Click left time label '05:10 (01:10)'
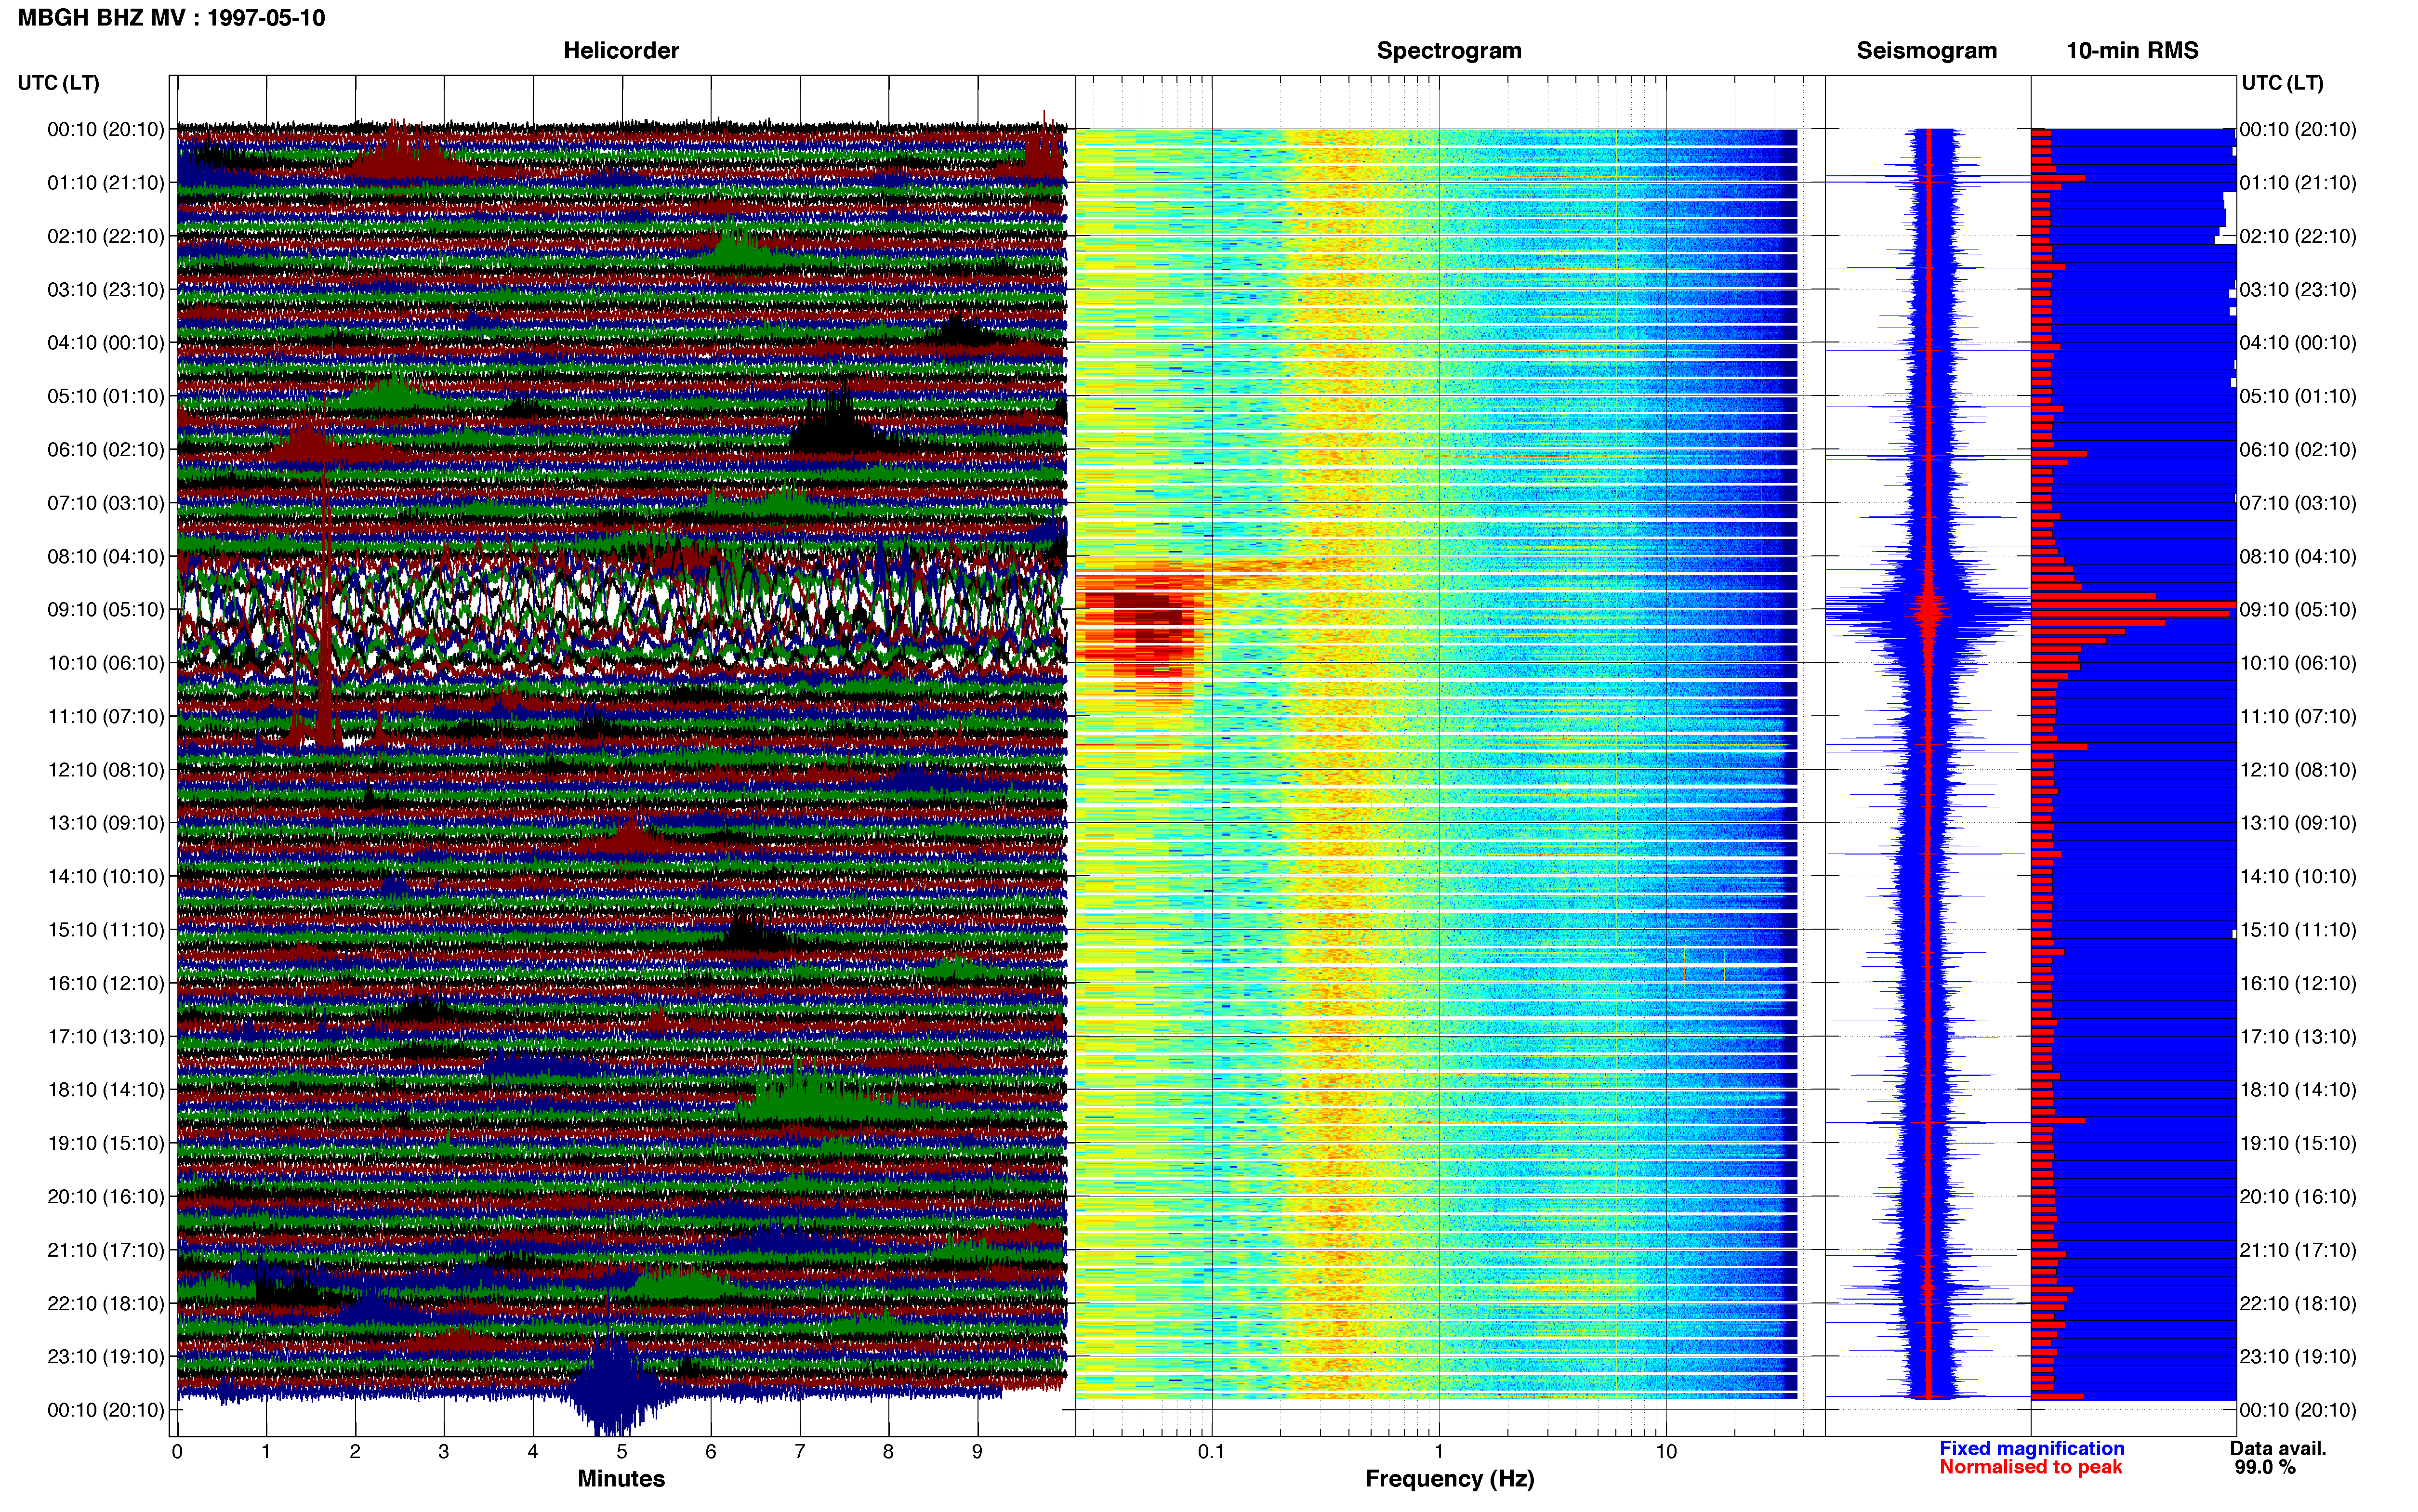Image resolution: width=2418 pixels, height=1512 pixels. tap(106, 396)
